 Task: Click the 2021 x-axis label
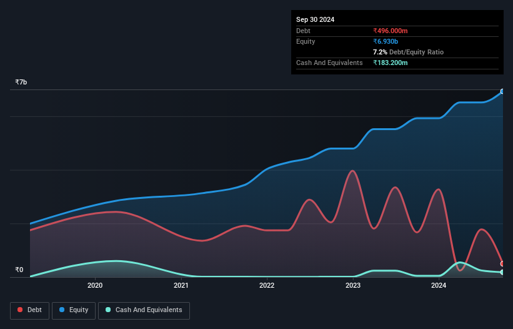point(181,285)
